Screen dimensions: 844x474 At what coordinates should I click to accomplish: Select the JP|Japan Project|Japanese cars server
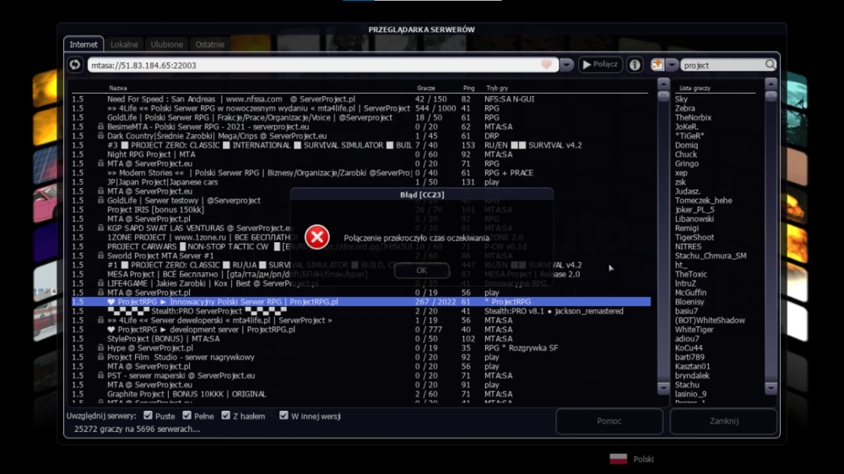point(360,182)
